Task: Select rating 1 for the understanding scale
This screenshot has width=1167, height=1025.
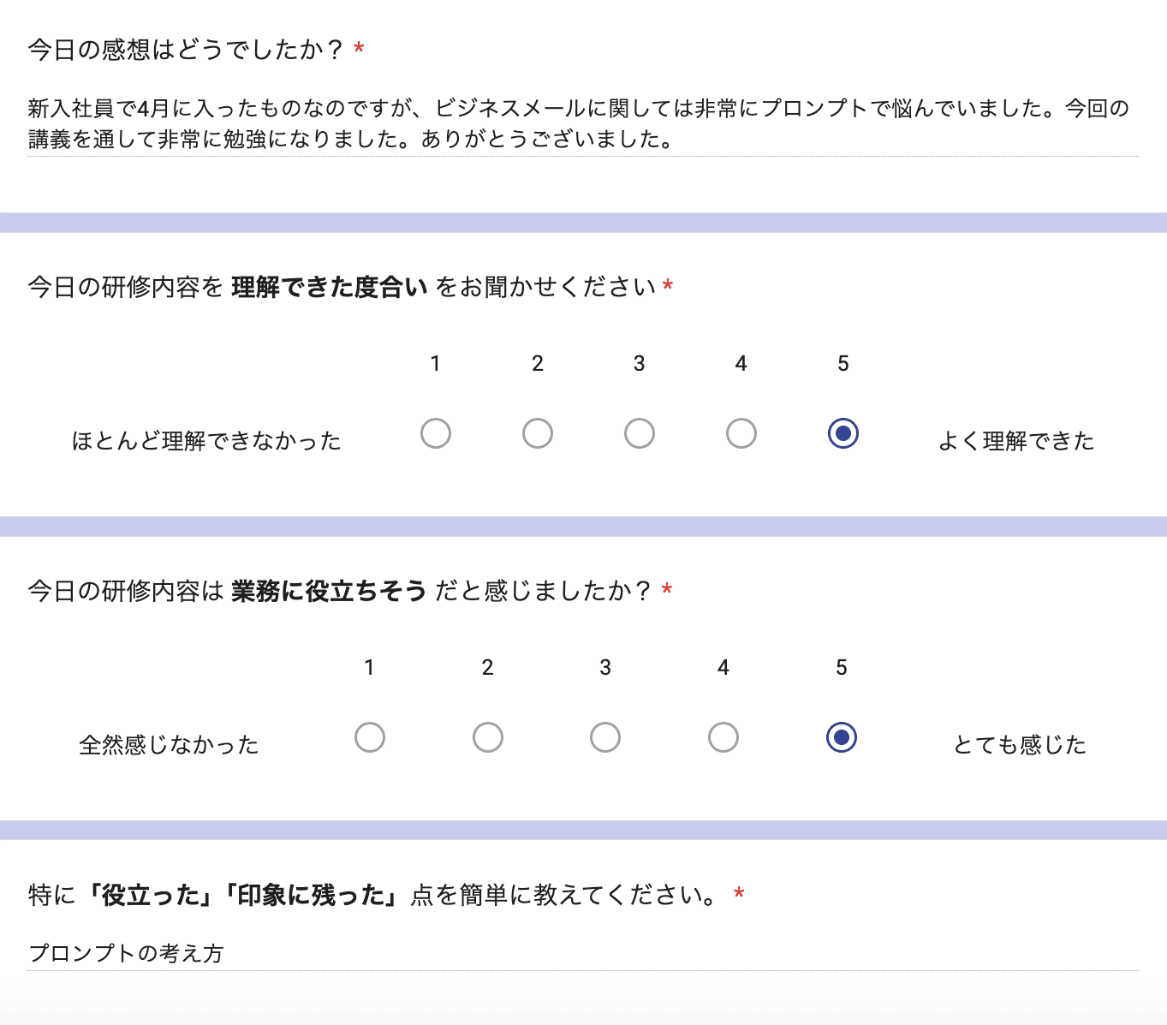Action: 436,433
